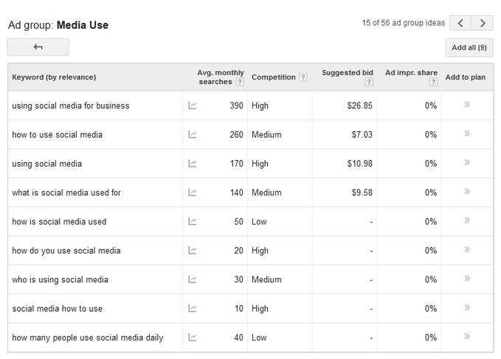Open Suggested bid help question mark
Viewport: 501px width, 359px height.
(369, 82)
